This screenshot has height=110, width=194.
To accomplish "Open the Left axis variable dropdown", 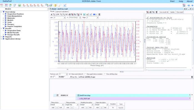I will (64, 18).
